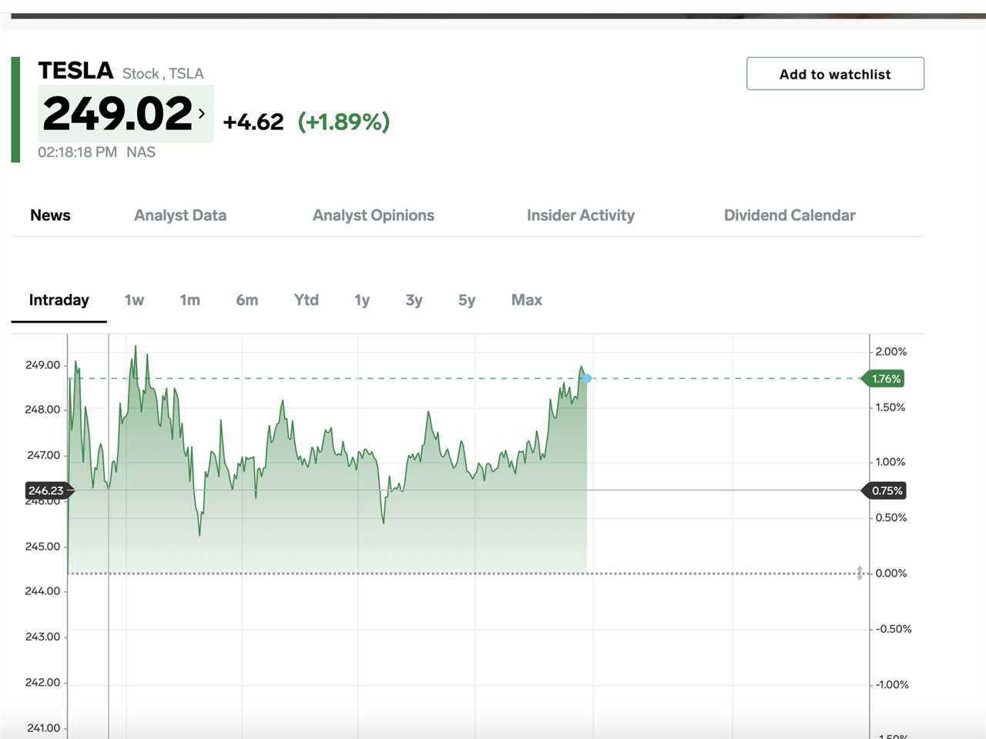Image resolution: width=986 pixels, height=739 pixels.
Task: Click the -0.50% percent axis label
Action: point(894,629)
